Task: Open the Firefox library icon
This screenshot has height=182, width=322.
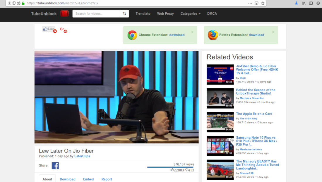Action: coord(304,3)
